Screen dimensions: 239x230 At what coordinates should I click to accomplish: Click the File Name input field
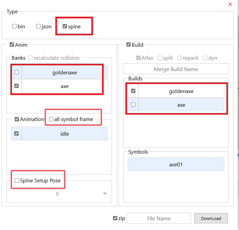159,218
